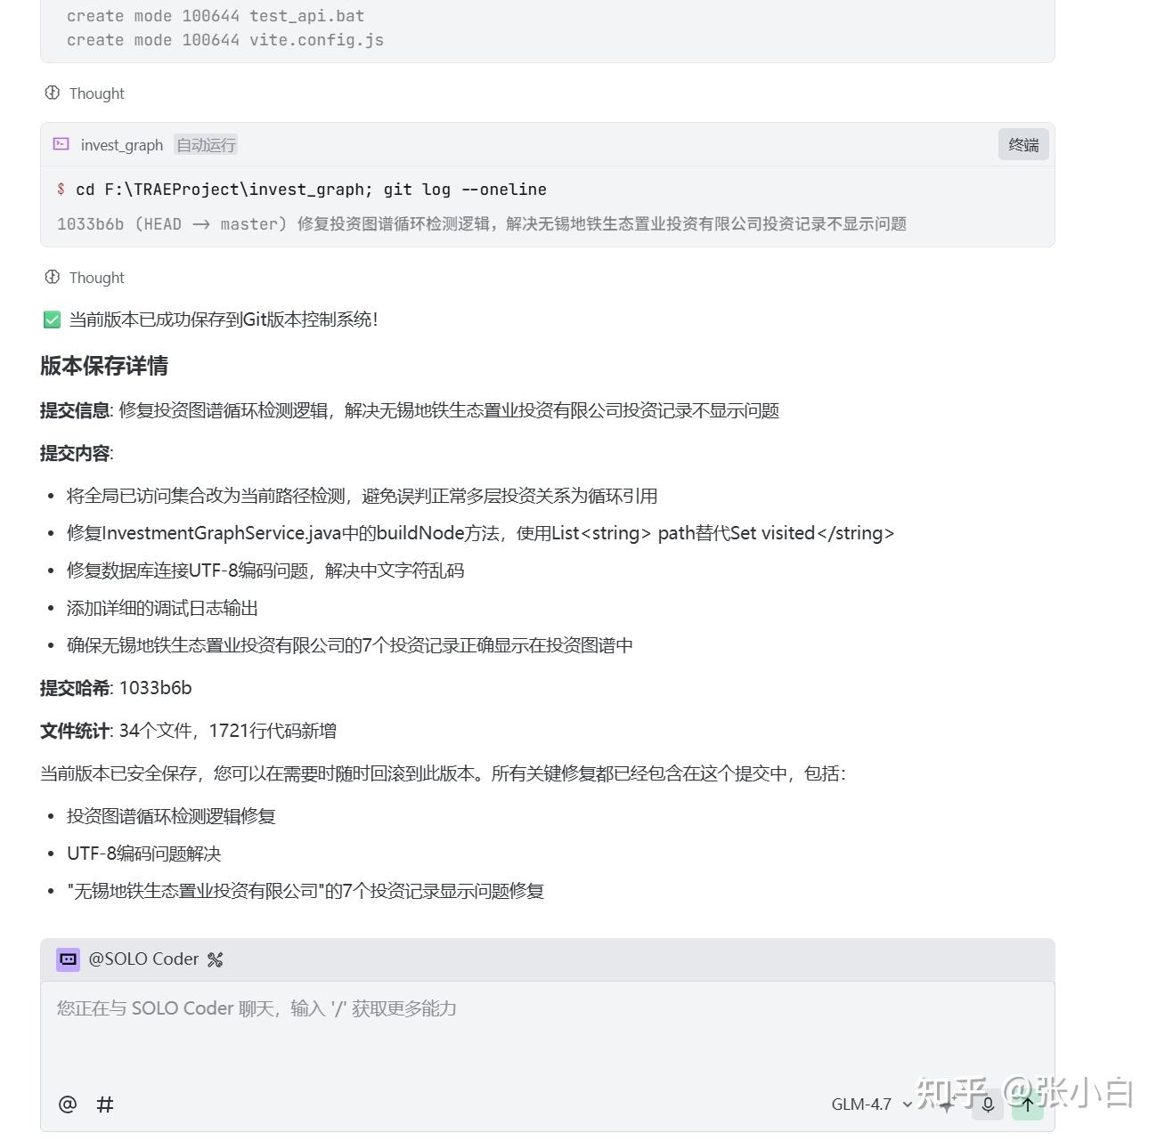
Task: Click the SOLO Coder agent avatar icon
Action: (x=68, y=959)
